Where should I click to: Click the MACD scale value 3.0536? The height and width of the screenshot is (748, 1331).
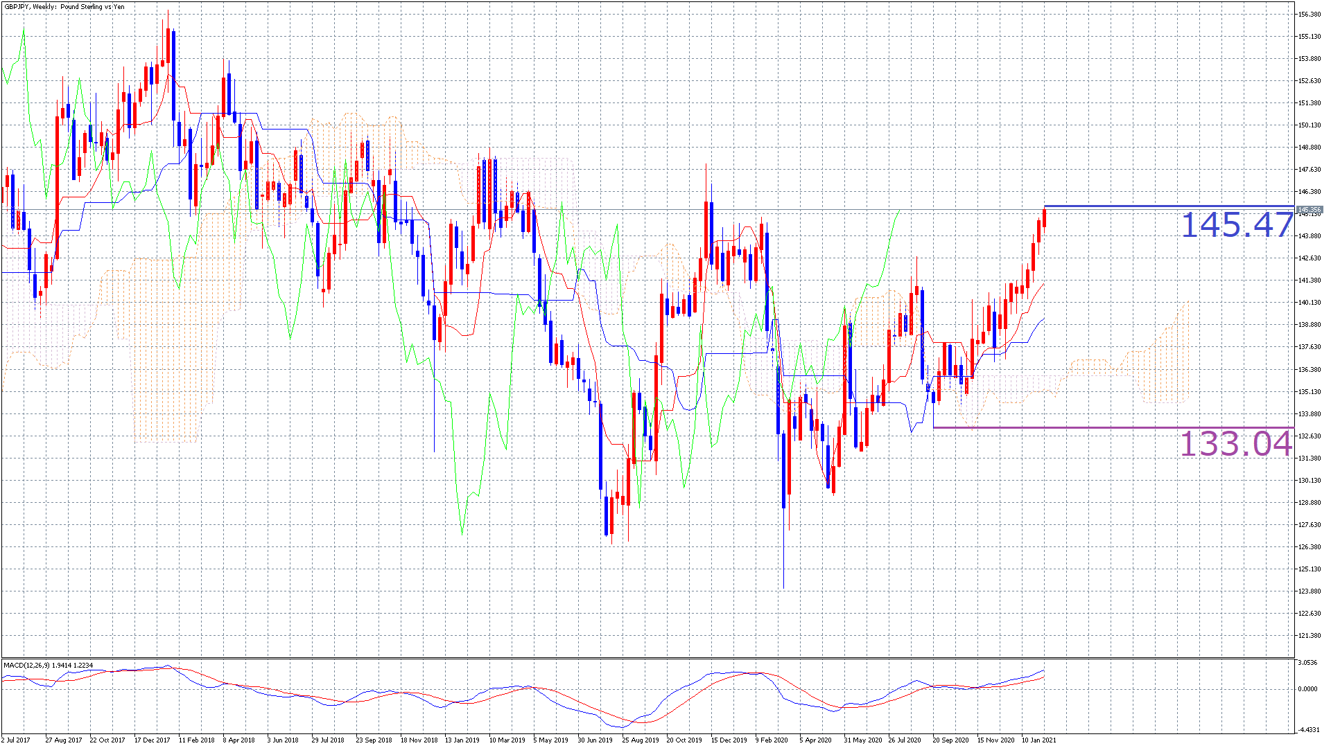coord(1307,663)
